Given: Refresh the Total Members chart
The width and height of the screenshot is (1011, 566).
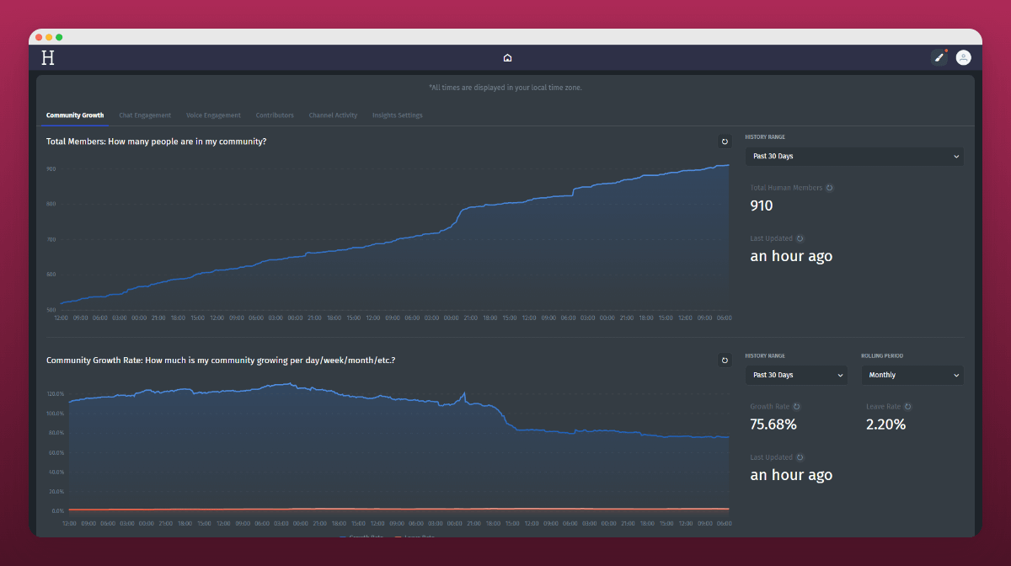Looking at the screenshot, I should tap(725, 141).
